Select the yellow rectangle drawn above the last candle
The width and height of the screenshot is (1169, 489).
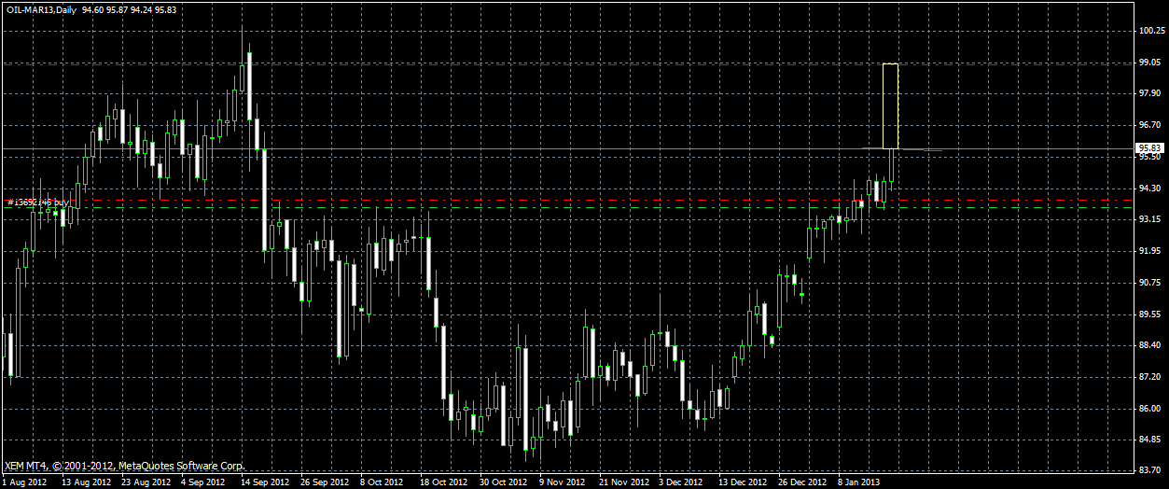[890, 105]
